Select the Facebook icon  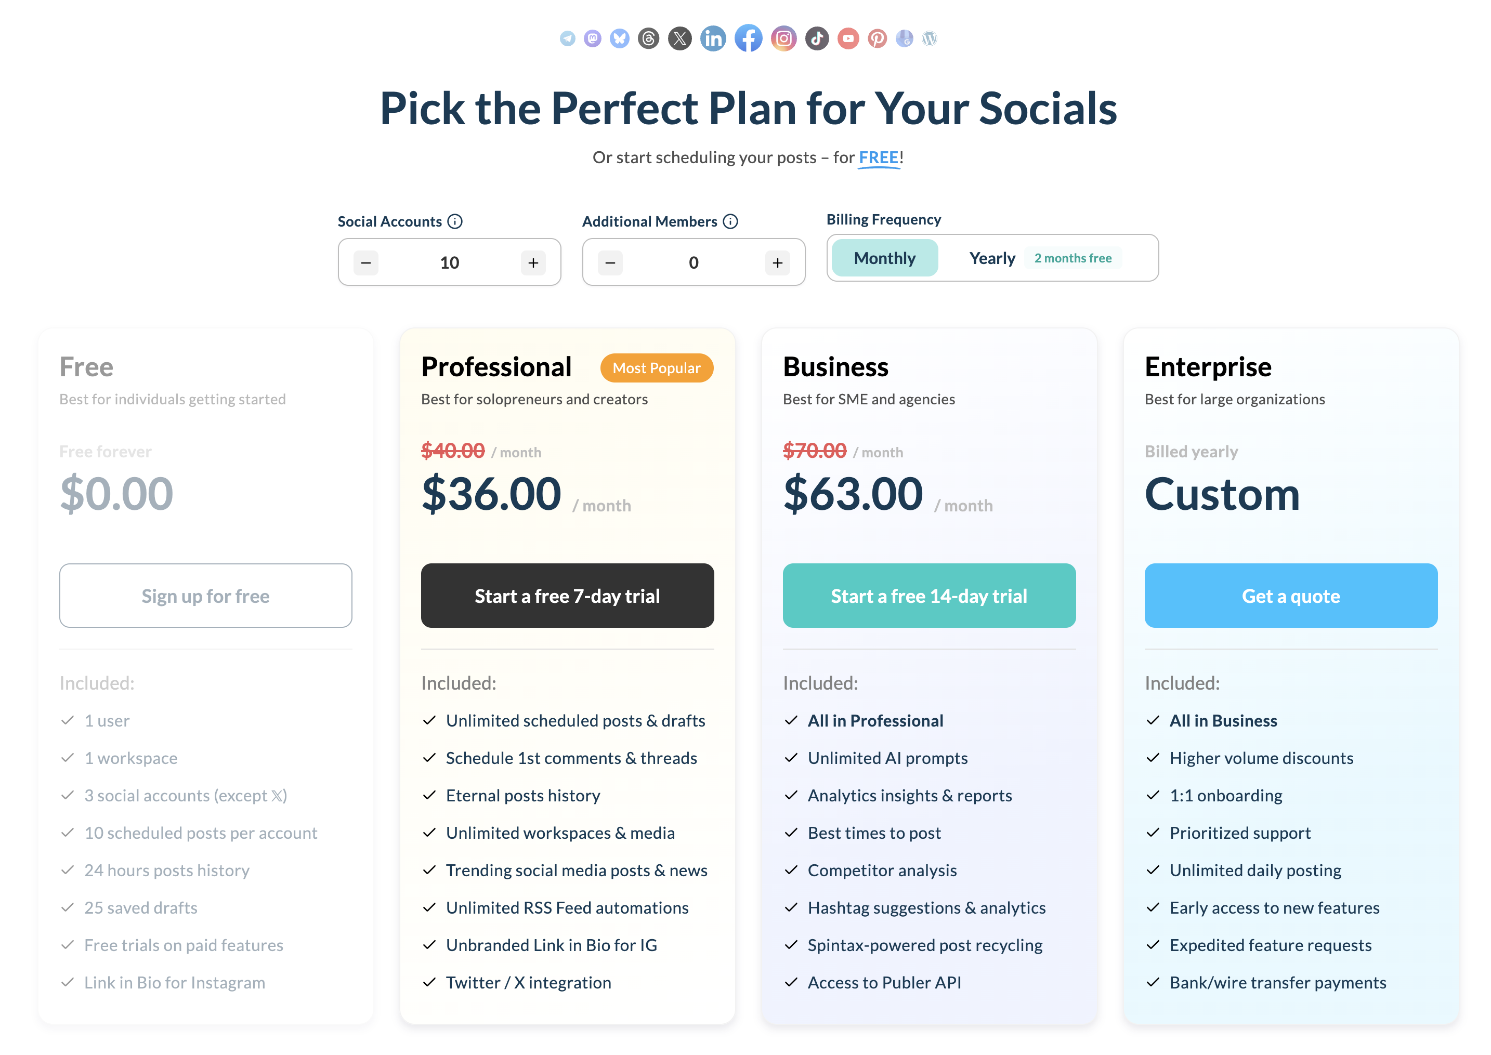[x=749, y=38]
